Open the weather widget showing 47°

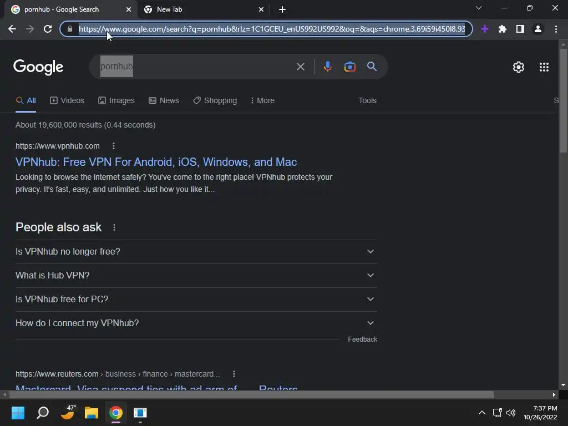[68, 412]
